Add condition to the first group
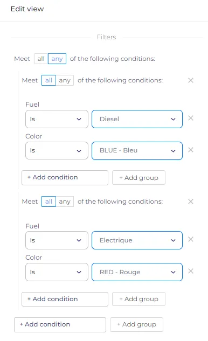 coord(65,178)
